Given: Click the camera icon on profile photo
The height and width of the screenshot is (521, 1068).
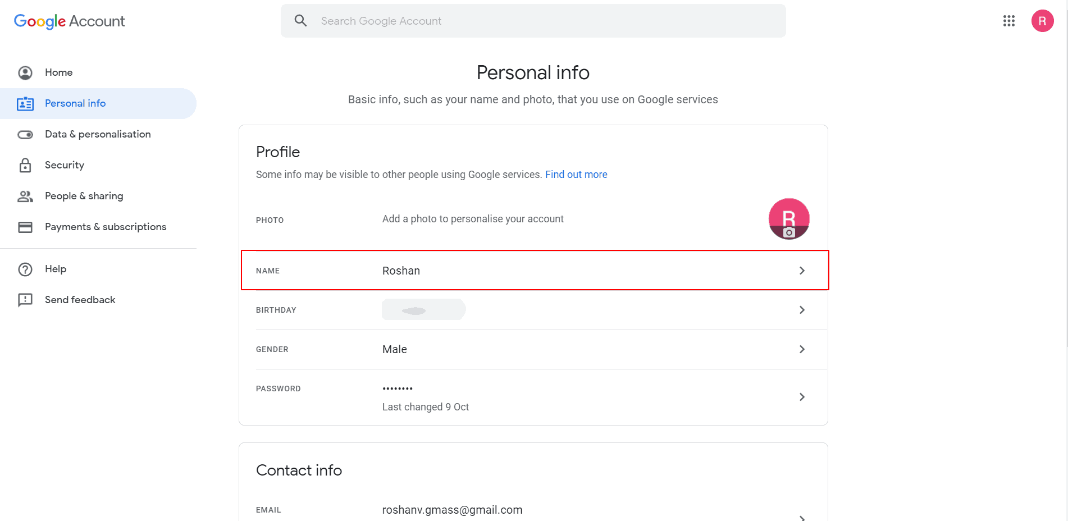Looking at the screenshot, I should [790, 232].
